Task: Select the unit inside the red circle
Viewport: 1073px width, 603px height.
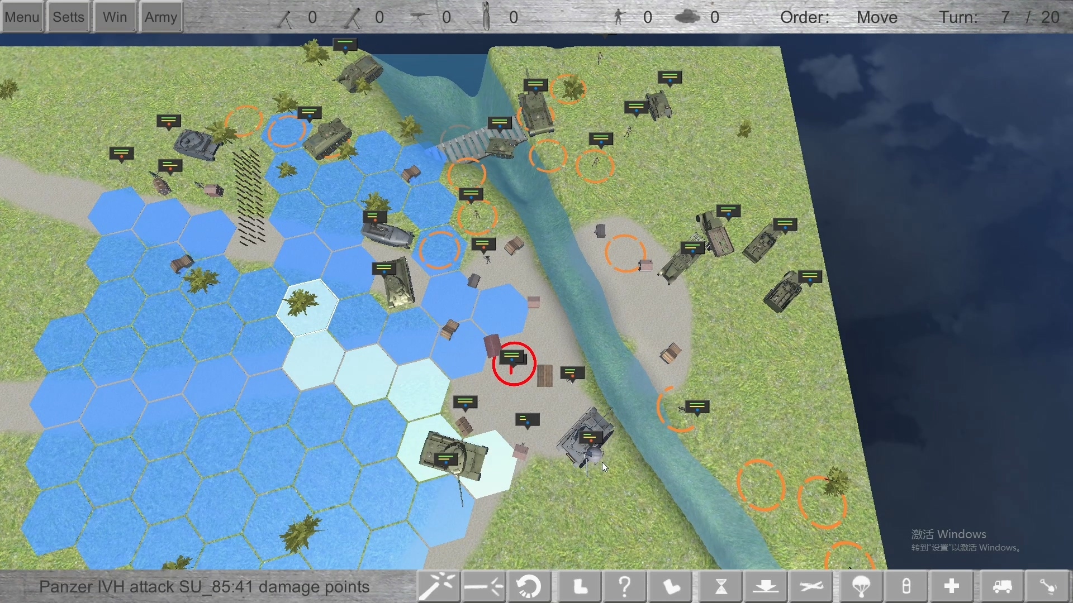Action: click(513, 366)
